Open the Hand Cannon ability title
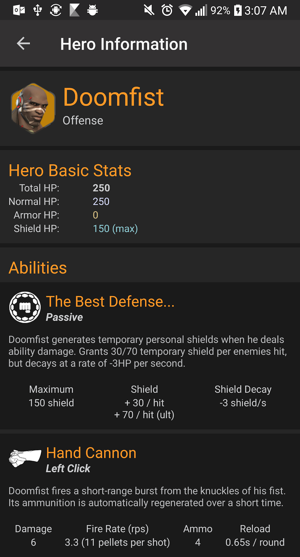 click(x=91, y=453)
